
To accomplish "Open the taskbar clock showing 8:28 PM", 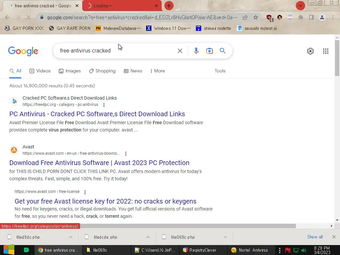I will tap(322, 250).
